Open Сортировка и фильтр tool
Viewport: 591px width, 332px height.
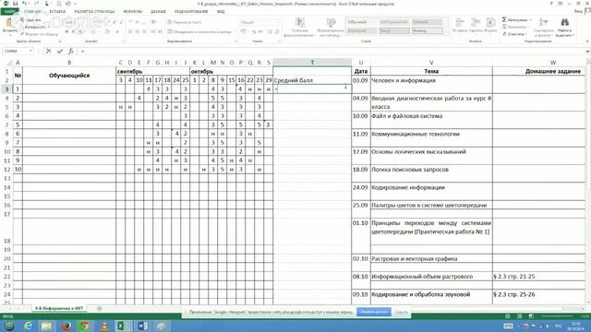click(544, 28)
